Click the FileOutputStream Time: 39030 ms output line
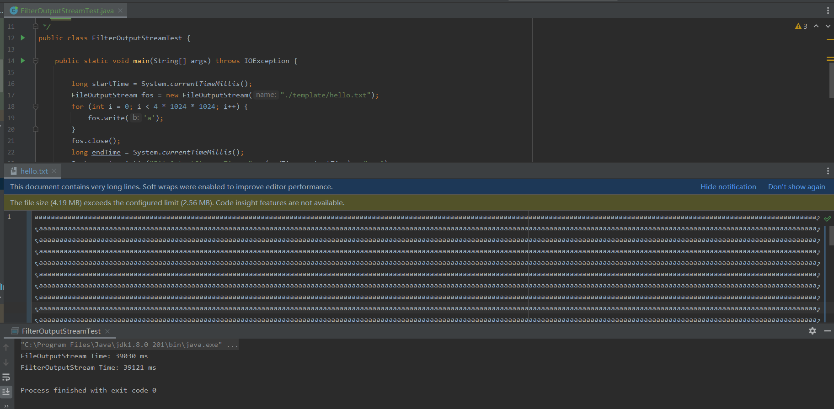The height and width of the screenshot is (409, 834). tap(84, 356)
